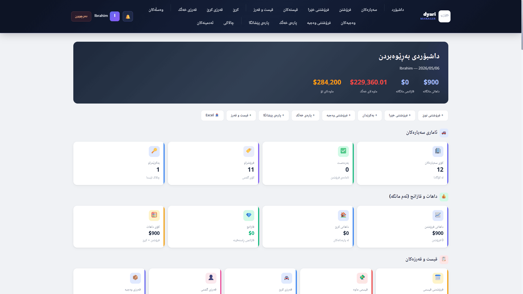The height and width of the screenshot is (294, 523).
Task: Click the price tag icon in فرۆشراو card
Action: pos(249,151)
